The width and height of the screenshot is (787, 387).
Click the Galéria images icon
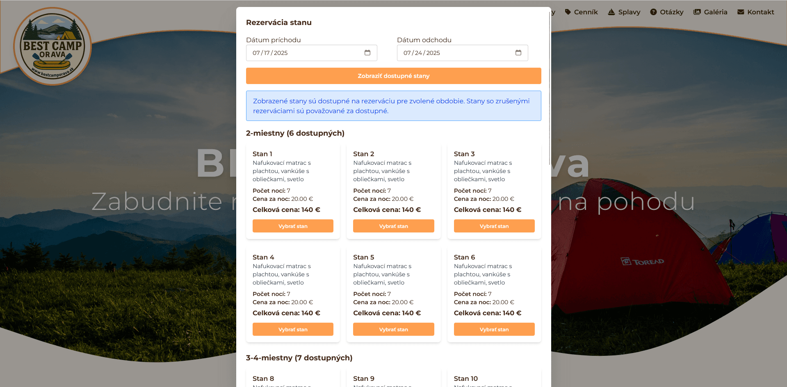tap(697, 12)
